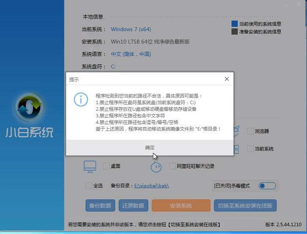Click the Windows logo icon beside 当前系统
Screen dimensions: 307x234
coord(236,148)
